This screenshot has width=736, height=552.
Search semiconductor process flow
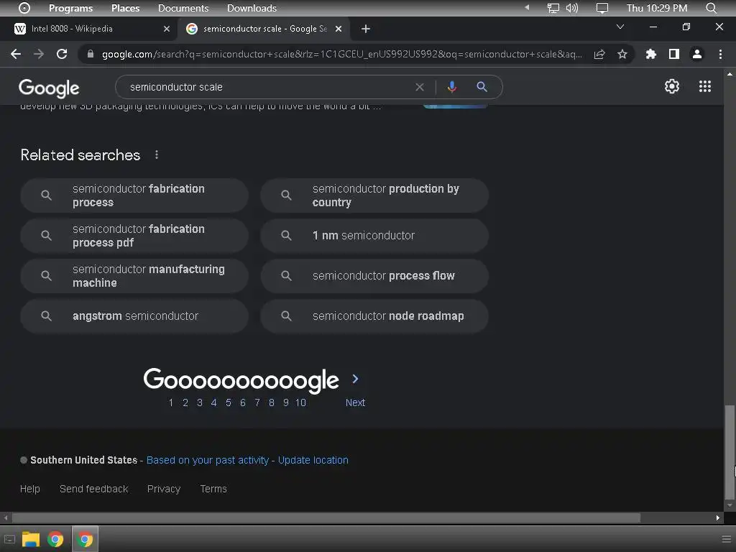[374, 276]
